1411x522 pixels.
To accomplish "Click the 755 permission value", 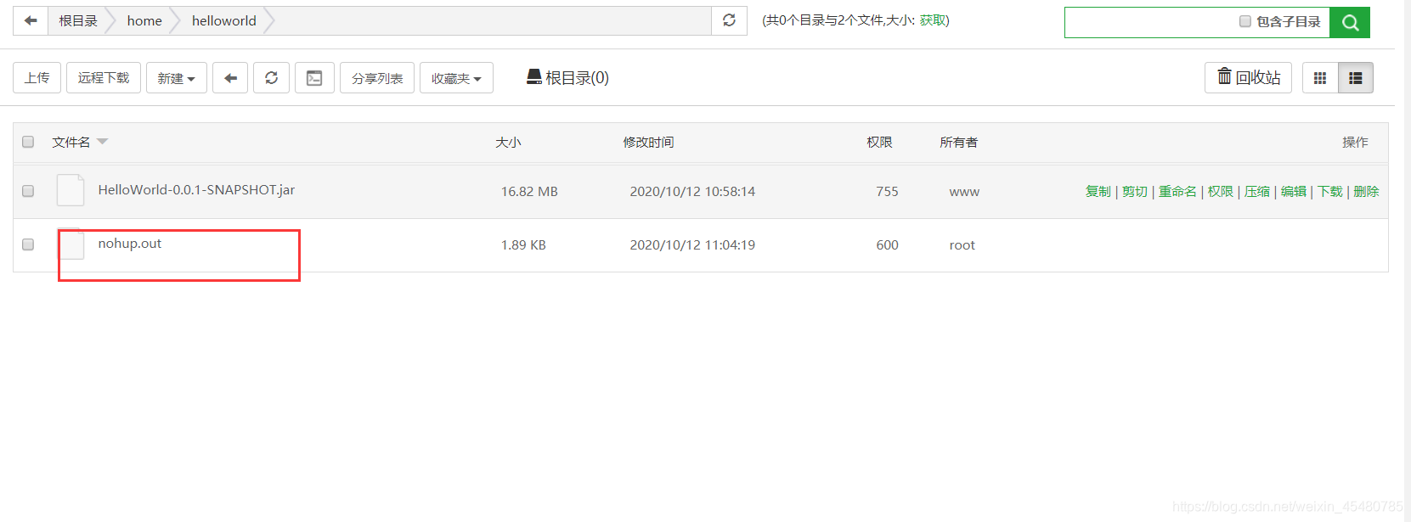I will (887, 192).
